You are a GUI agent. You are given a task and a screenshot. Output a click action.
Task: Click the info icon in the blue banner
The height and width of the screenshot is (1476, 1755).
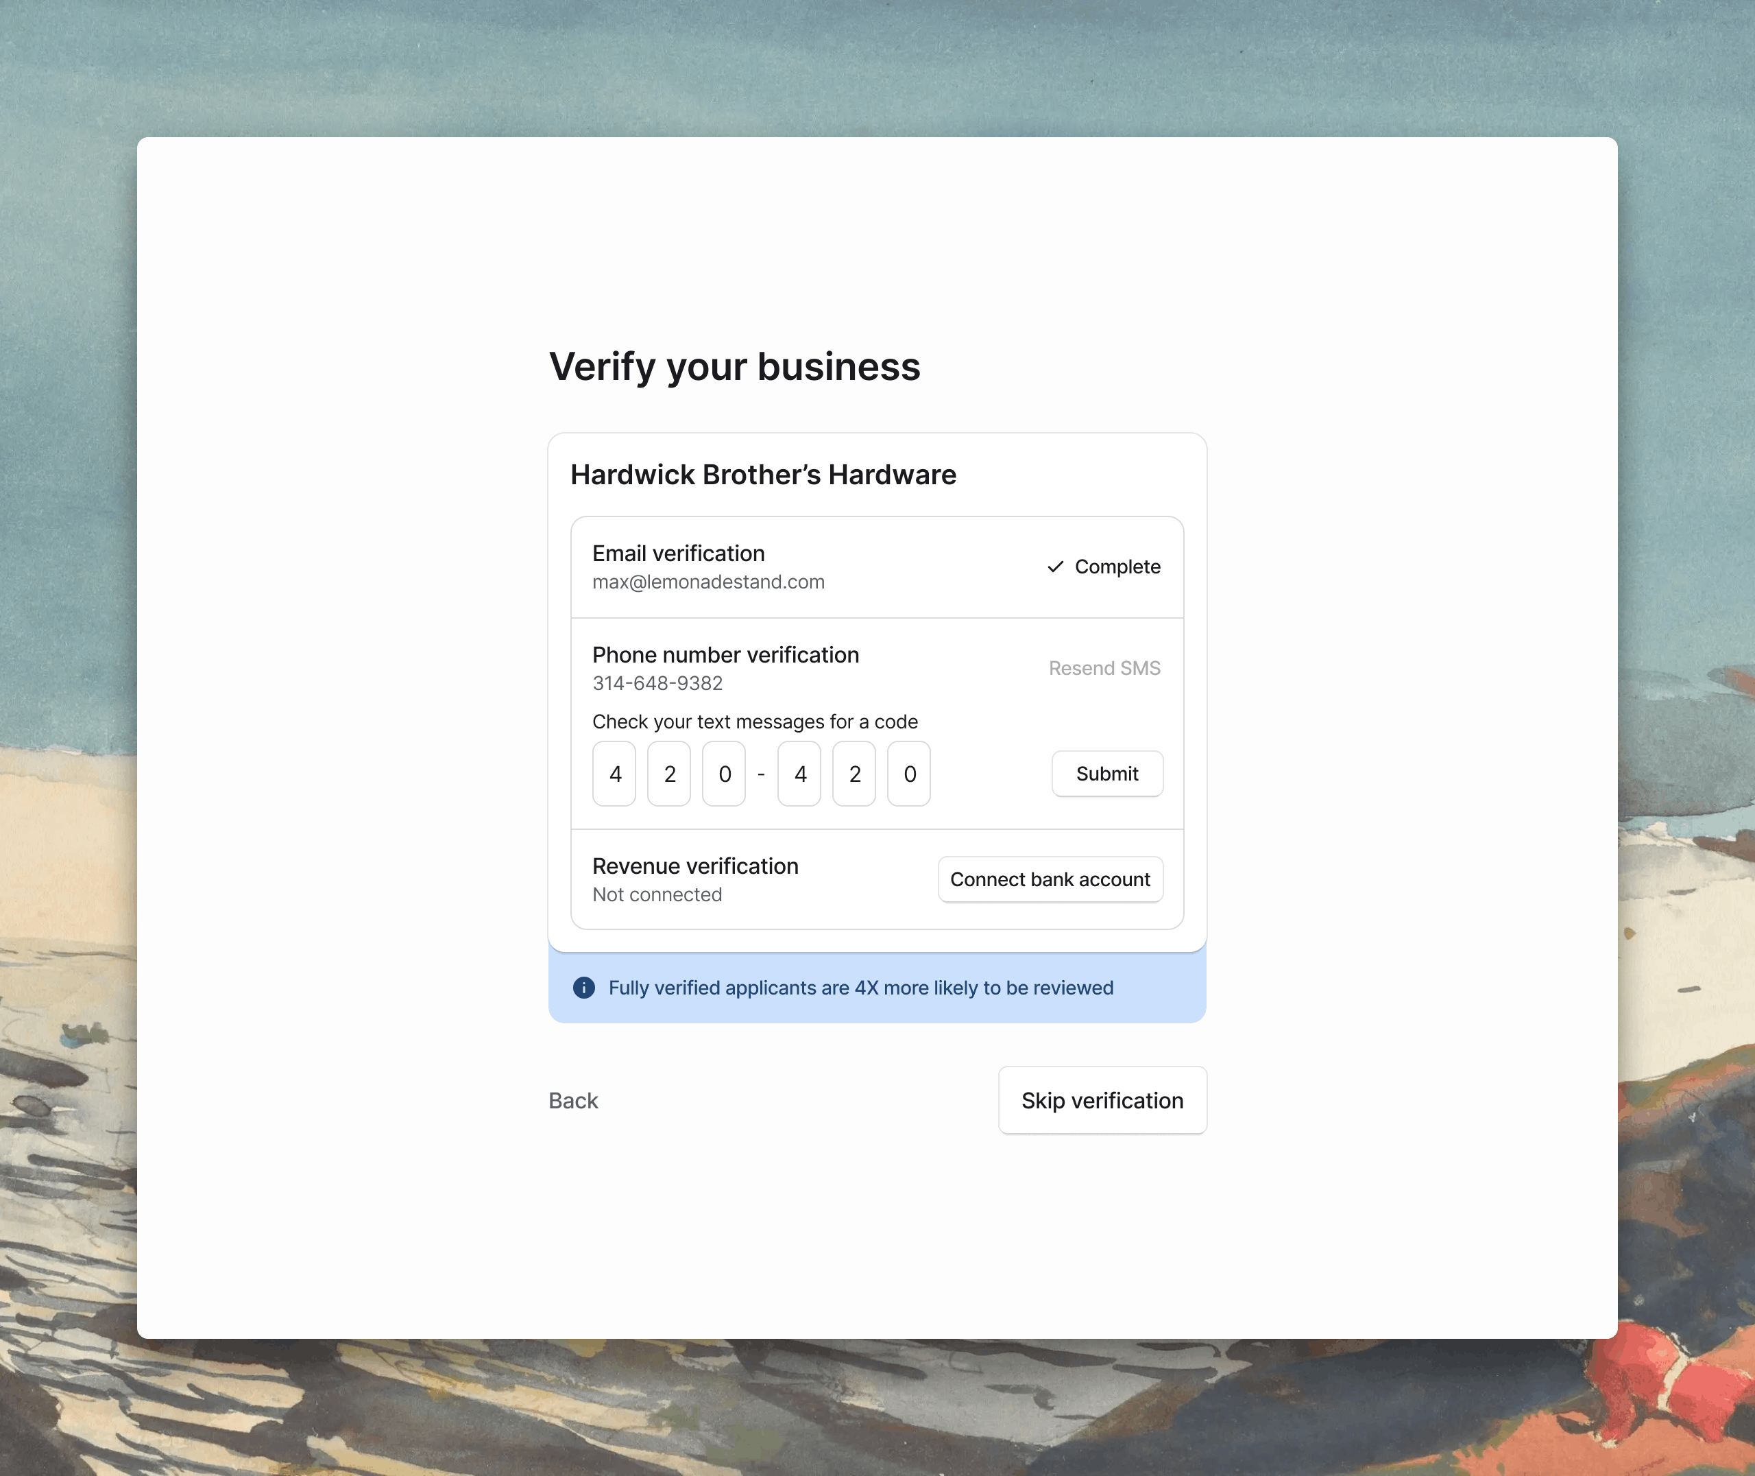pyautogui.click(x=583, y=988)
